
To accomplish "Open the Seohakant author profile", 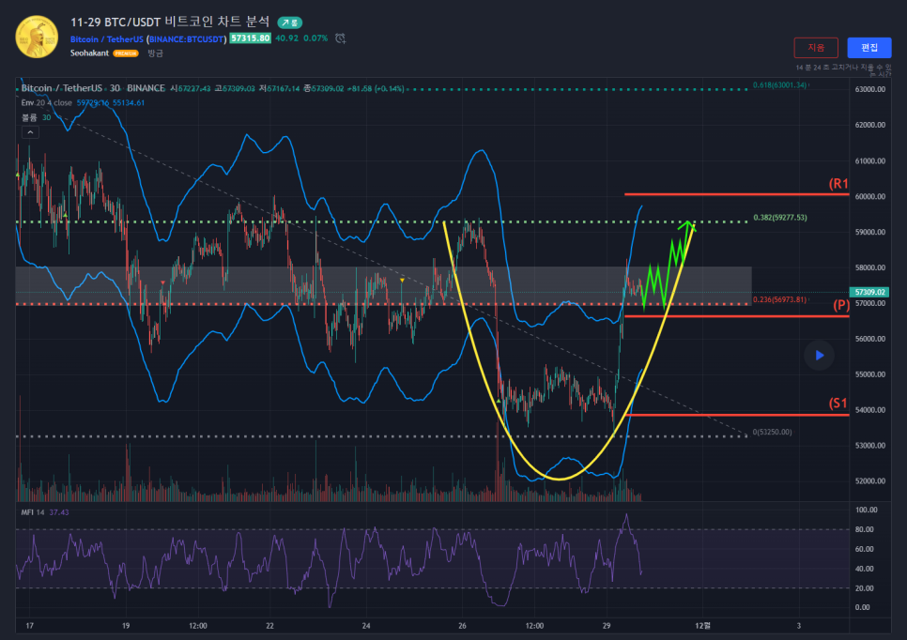I will (x=89, y=53).
